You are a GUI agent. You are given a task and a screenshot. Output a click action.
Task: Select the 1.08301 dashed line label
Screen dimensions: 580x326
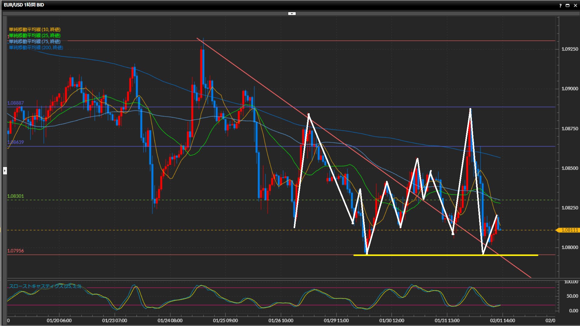(15, 196)
